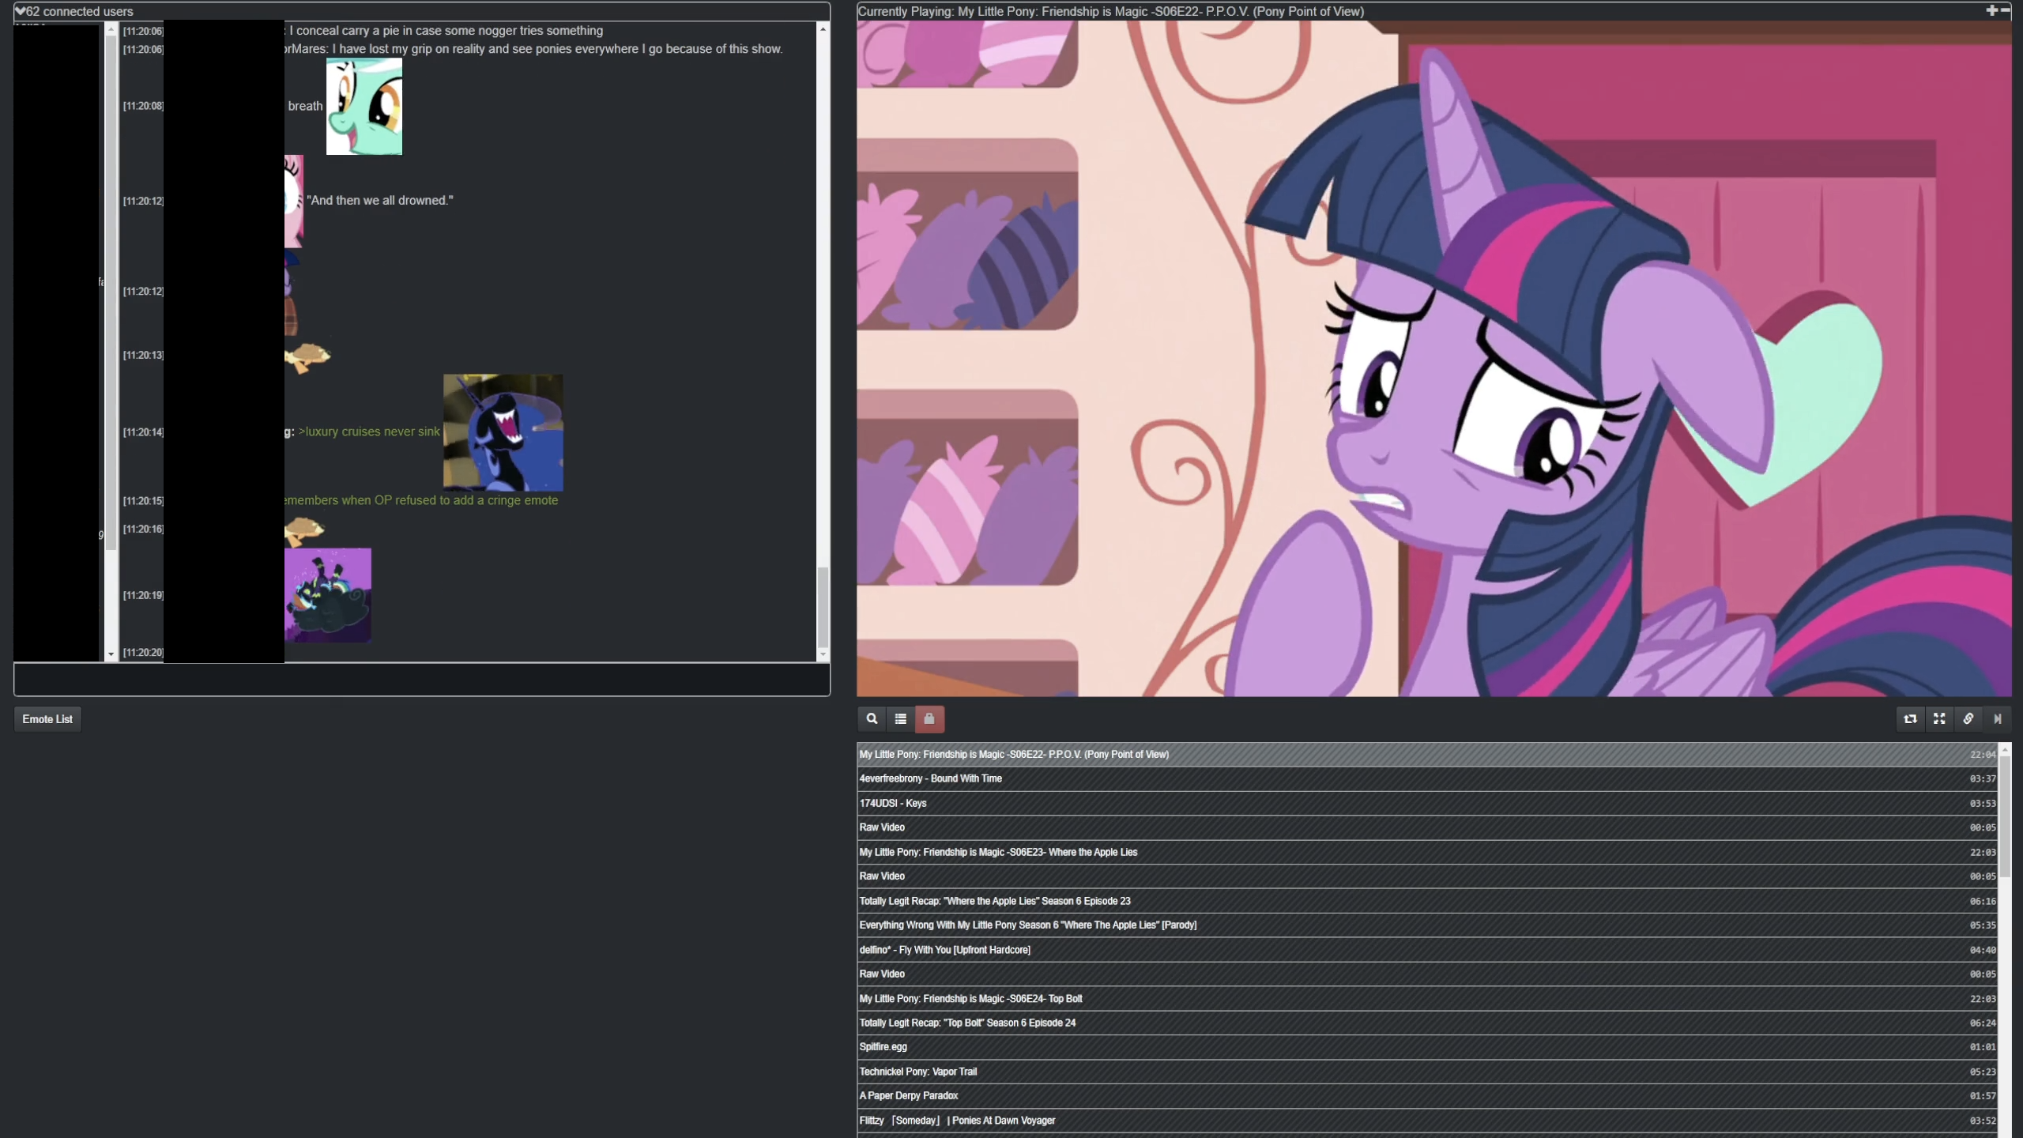2023x1138 pixels.
Task: Select playlist item S06E24 Top Bolt
Action: [x=970, y=998]
